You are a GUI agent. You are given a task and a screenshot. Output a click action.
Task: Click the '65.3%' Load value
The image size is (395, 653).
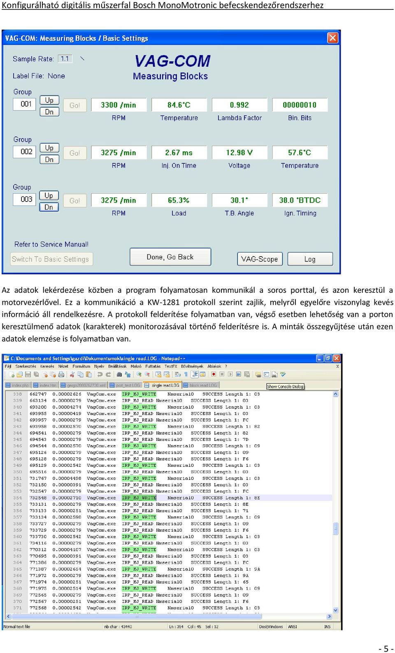179,201
